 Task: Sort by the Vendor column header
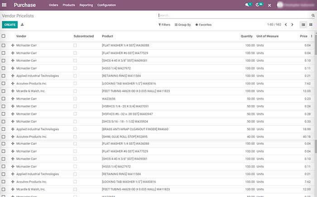pos(21,36)
